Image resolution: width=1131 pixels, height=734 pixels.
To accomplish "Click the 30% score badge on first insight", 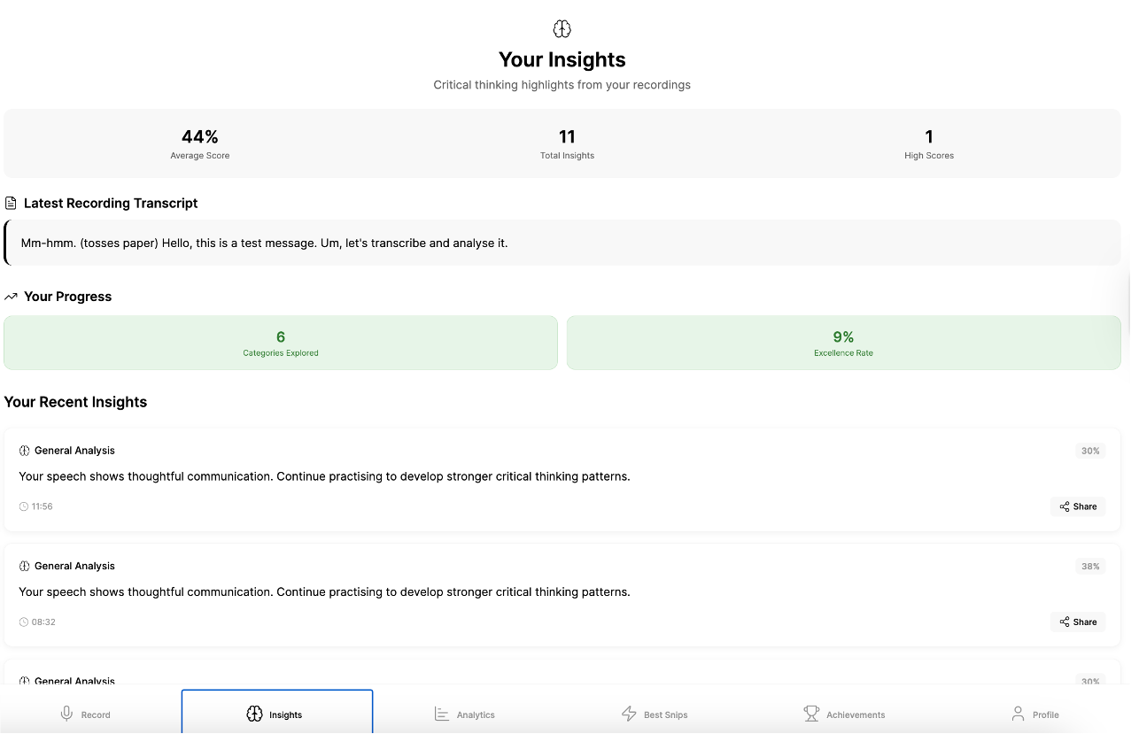I will pos(1090,451).
